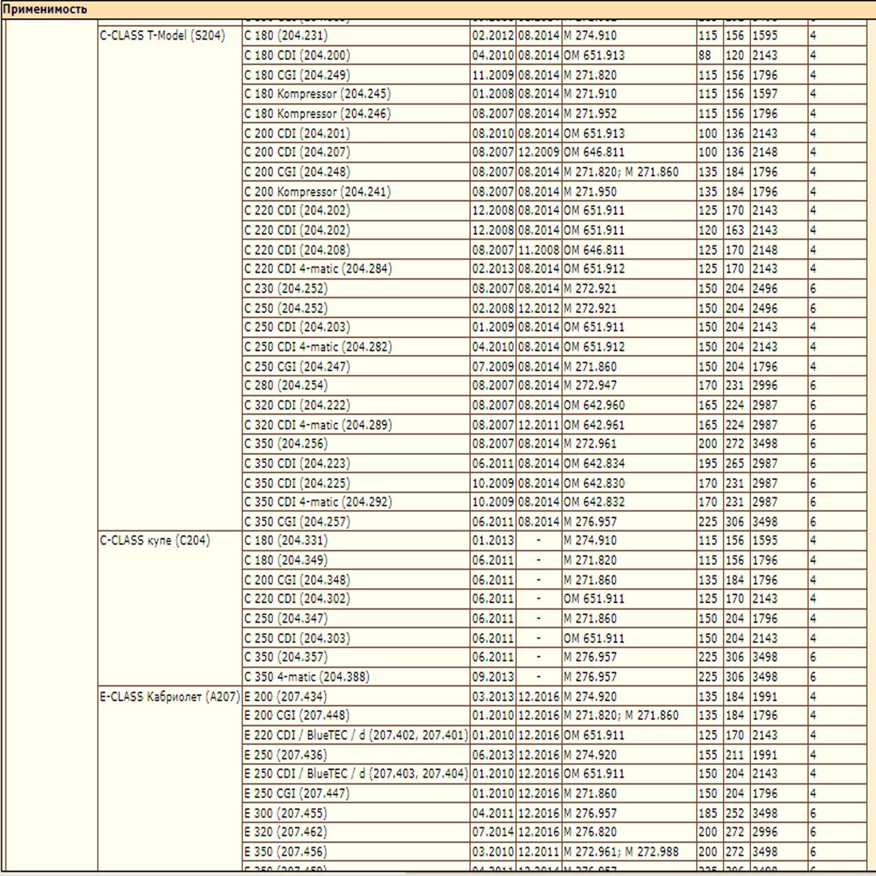
Task: Click the C 180 CDI (204.200) row
Action: pyautogui.click(x=297, y=55)
